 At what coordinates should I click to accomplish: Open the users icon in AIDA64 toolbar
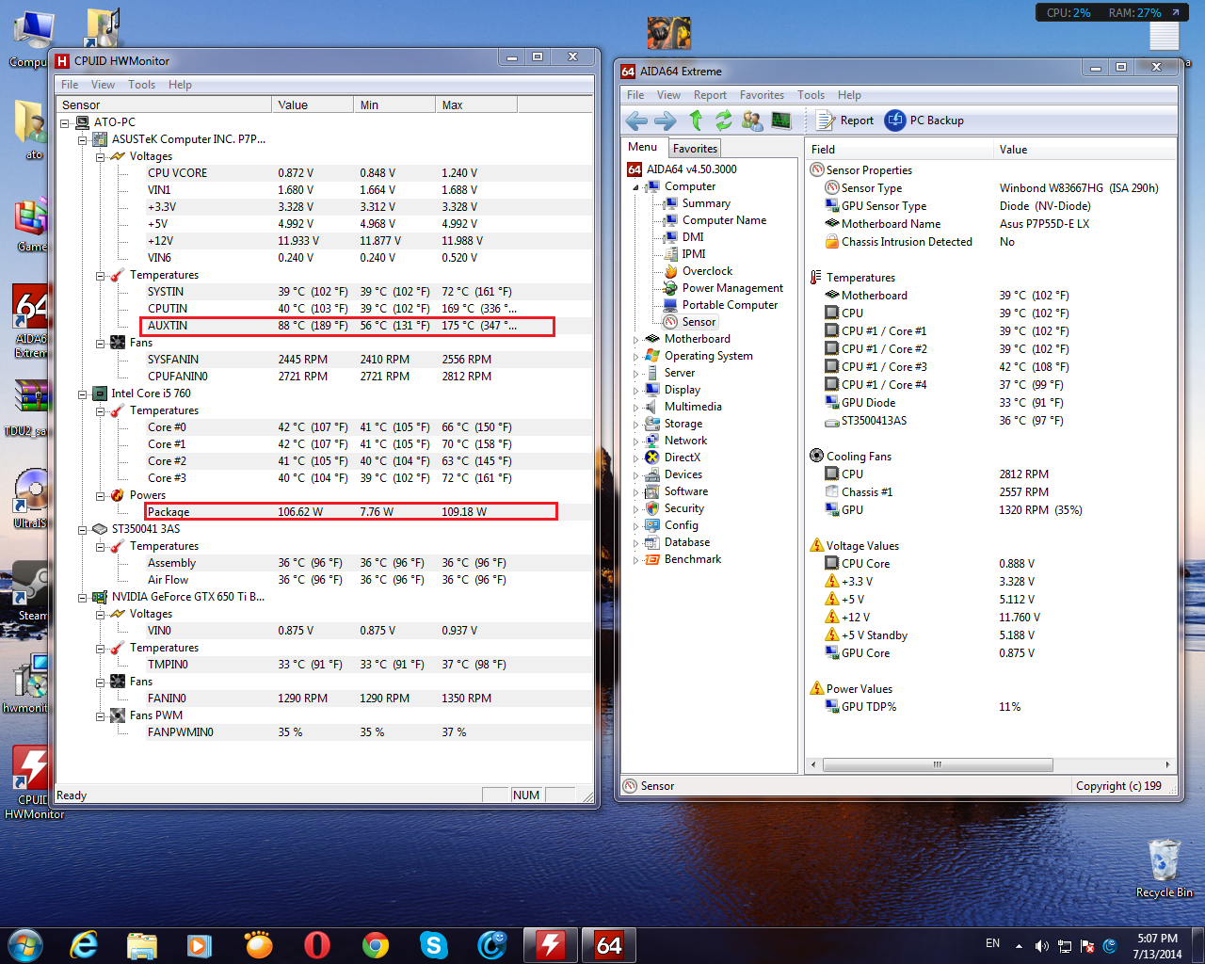coord(751,120)
